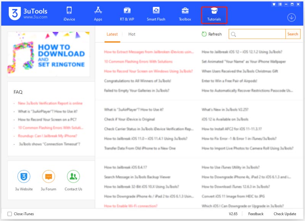Open 'How to Jailbreak iOS 12 – iOS 12.1.2' article
This screenshot has width=305, height=221.
click(x=242, y=52)
